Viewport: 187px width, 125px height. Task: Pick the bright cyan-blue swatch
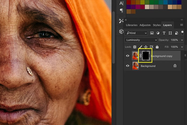(165, 2)
